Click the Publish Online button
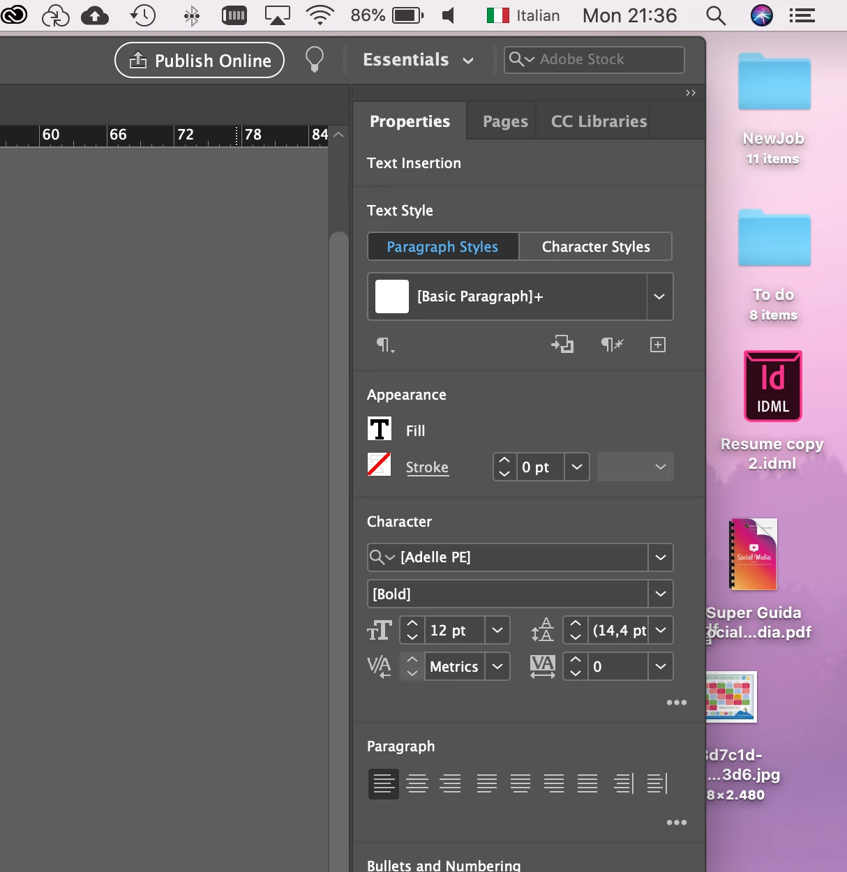Viewport: 847px width, 872px height. tap(200, 60)
